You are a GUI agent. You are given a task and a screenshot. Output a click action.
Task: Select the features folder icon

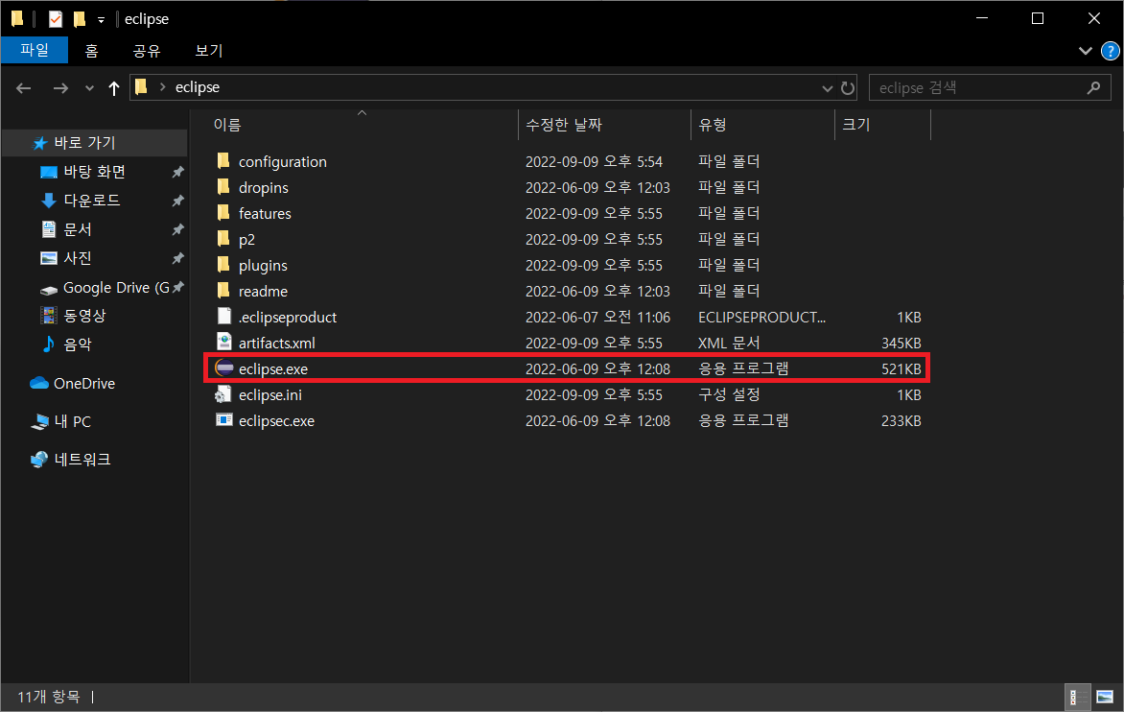tap(223, 212)
